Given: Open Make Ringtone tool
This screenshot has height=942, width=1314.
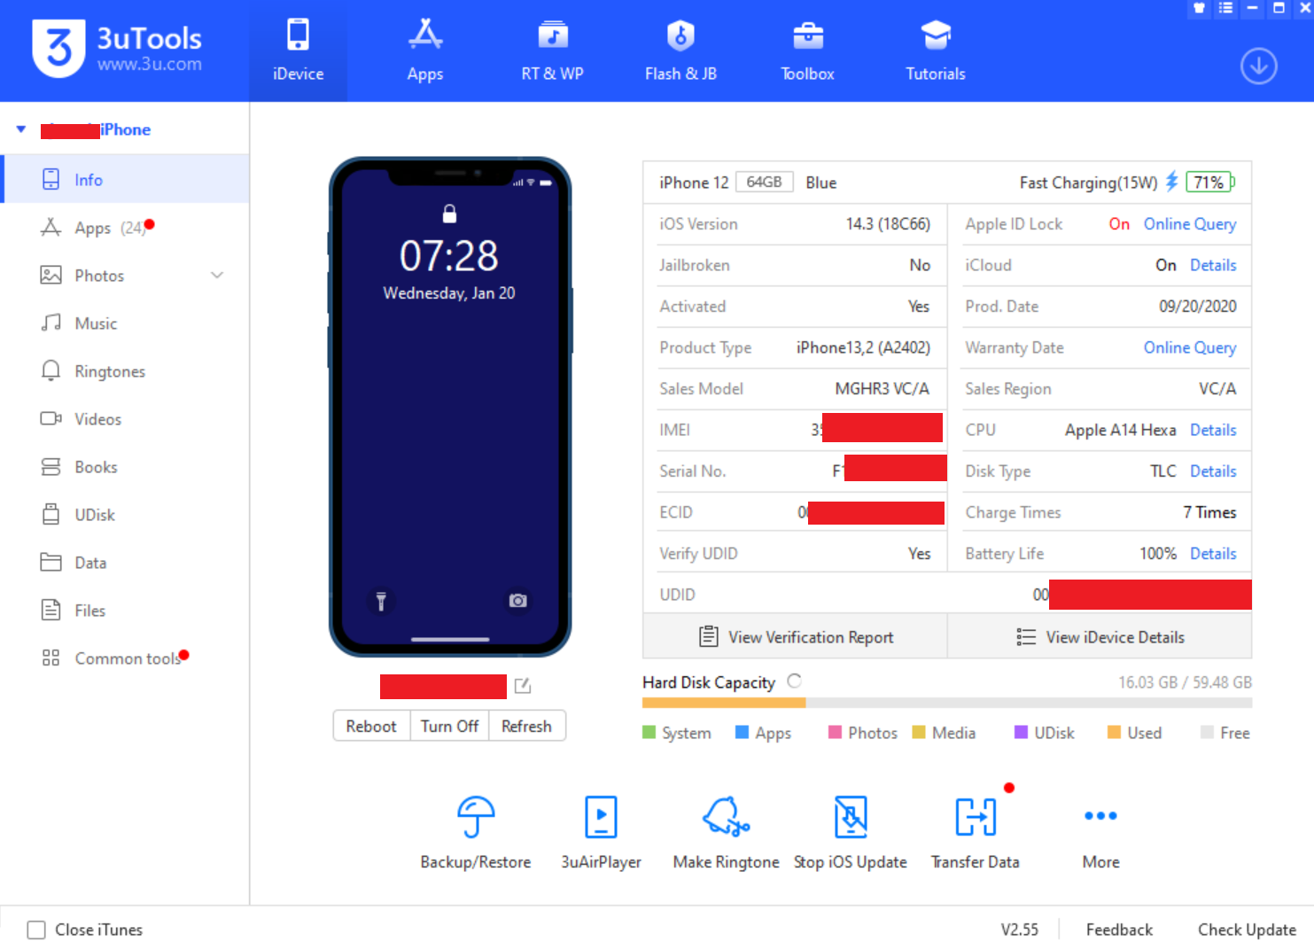Looking at the screenshot, I should pyautogui.click(x=726, y=832).
